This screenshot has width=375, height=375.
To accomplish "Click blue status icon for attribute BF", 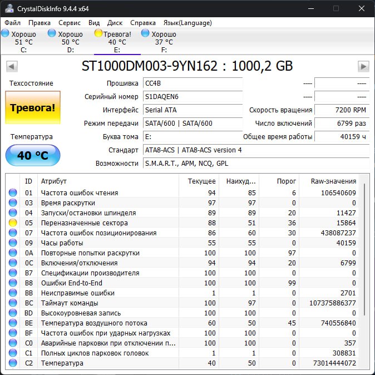I will click(13, 333).
